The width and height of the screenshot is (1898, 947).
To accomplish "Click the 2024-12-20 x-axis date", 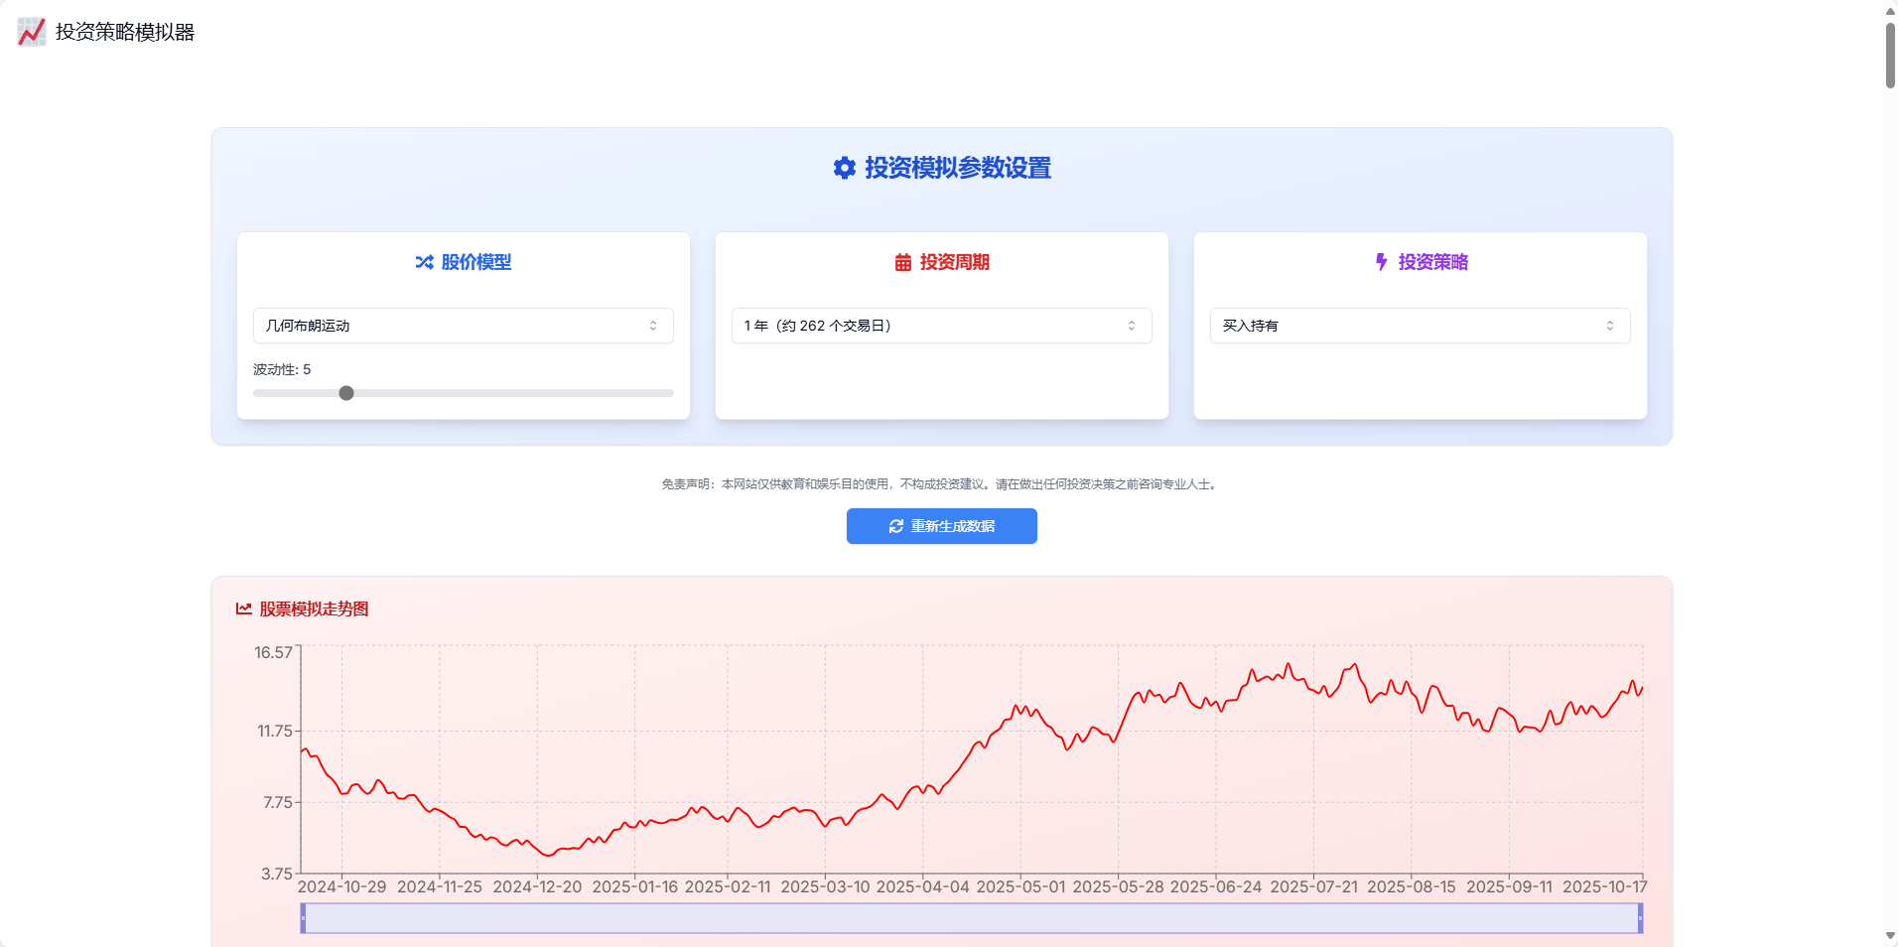I will click(x=537, y=886).
